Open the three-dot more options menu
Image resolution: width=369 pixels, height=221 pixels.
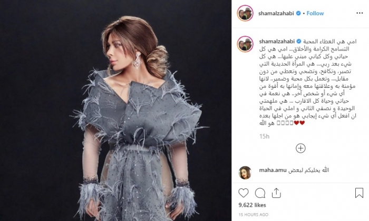[360, 13]
